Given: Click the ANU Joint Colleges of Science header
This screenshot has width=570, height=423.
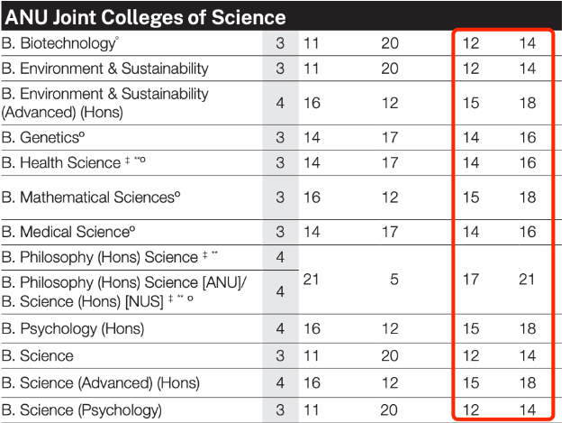Looking at the screenshot, I should click(x=145, y=17).
